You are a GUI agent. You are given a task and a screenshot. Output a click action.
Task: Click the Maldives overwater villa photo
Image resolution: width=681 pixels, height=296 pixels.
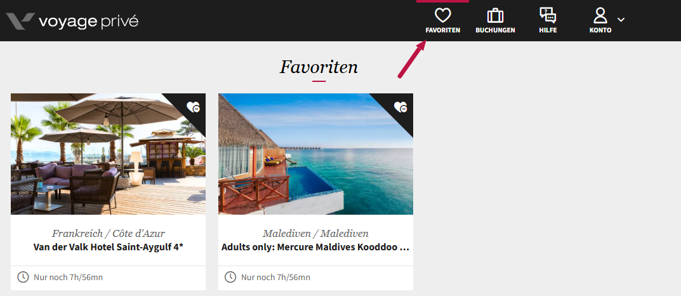[x=315, y=154]
